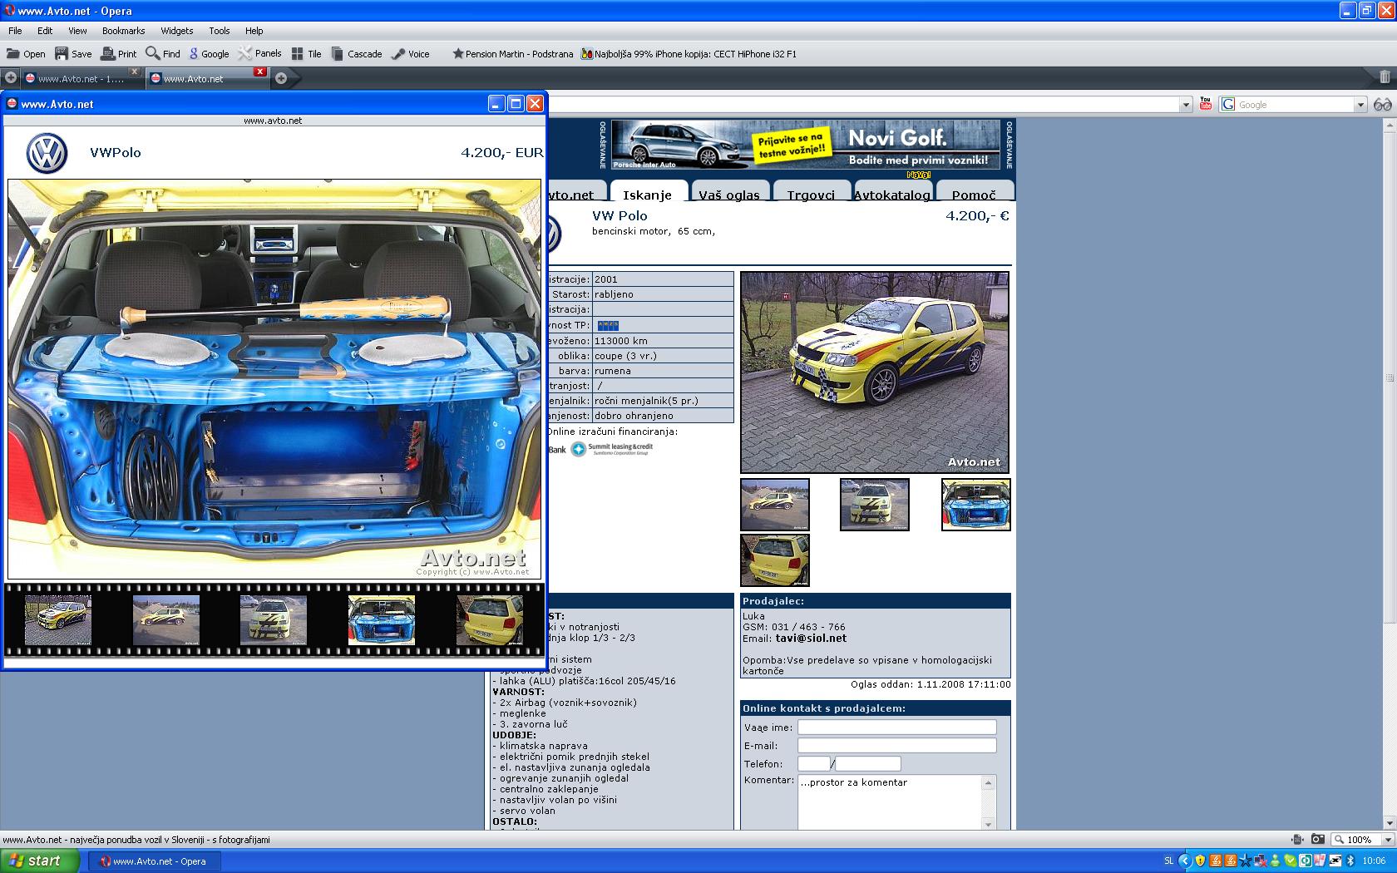Screen dimensions: 1397x873
Task: Focus the Telefon area code field
Action: click(814, 763)
